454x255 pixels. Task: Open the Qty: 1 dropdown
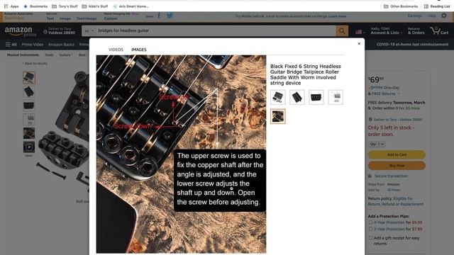tap(377, 144)
